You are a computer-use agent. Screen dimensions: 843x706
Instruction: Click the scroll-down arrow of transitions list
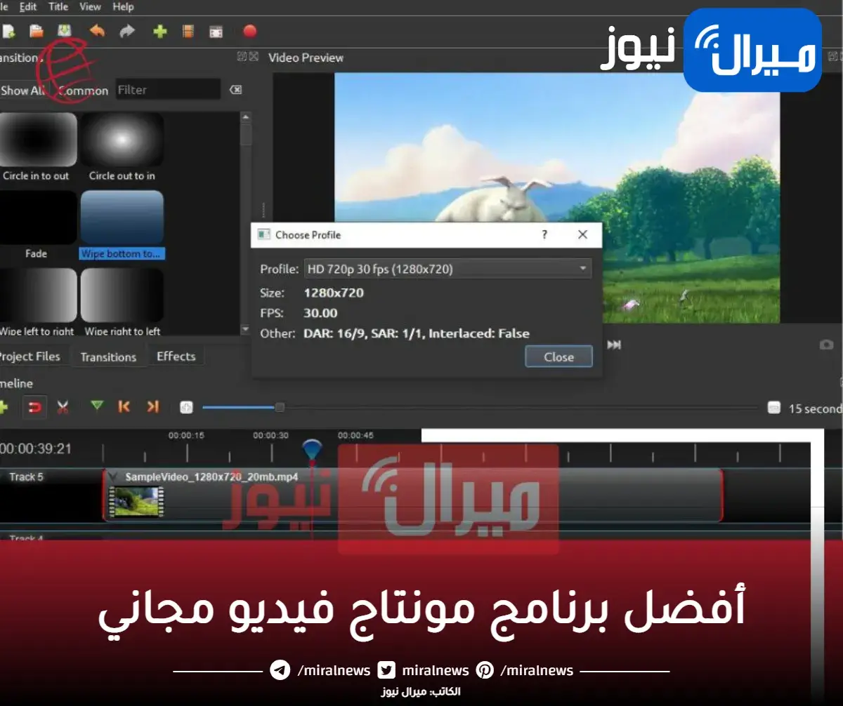(x=245, y=329)
